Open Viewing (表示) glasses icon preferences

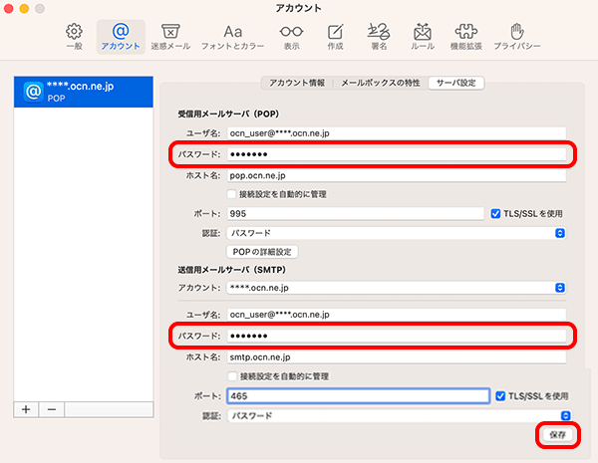click(291, 37)
